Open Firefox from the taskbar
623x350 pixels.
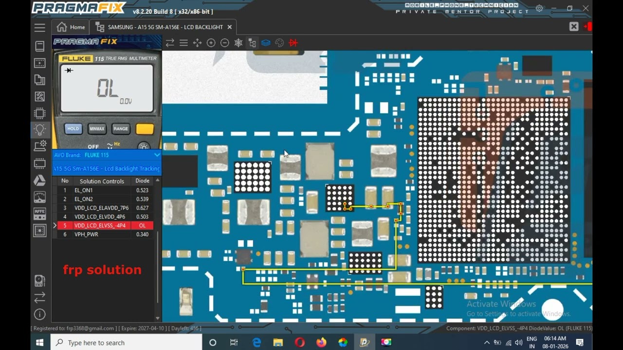pos(321,343)
